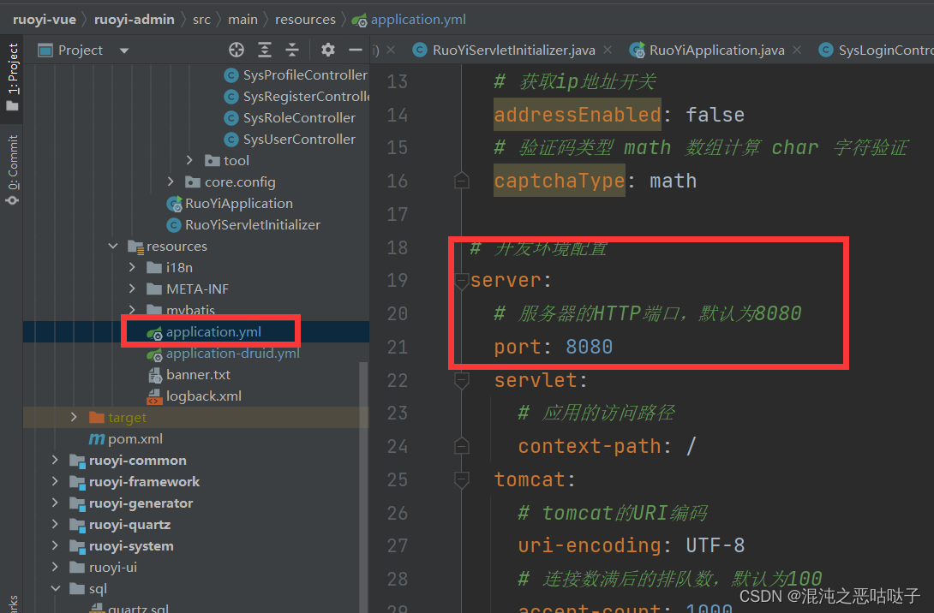Viewport: 934px width, 613px height.
Task: Click ruoyi-admin in the breadcrumb path
Action: tap(134, 20)
